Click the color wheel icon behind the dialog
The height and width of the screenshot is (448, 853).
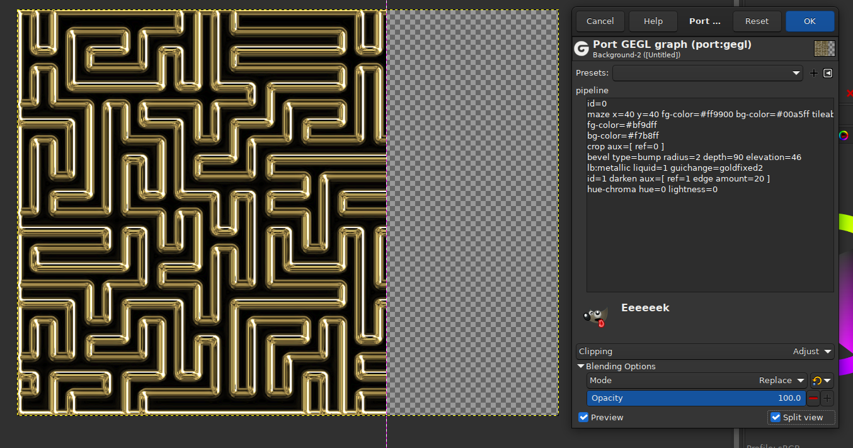click(x=844, y=135)
